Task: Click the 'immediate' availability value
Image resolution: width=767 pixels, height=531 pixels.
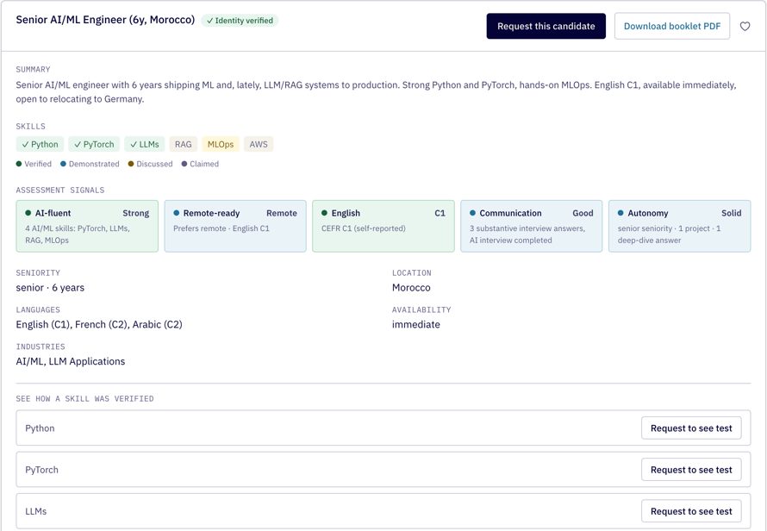Action: click(x=415, y=324)
